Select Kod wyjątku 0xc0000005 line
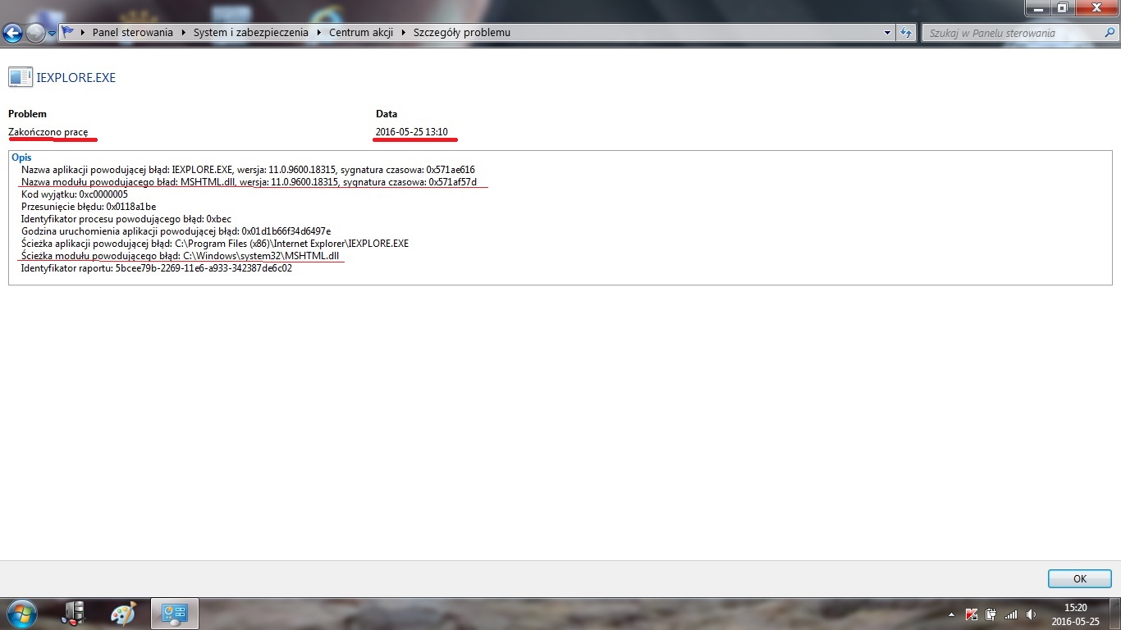This screenshot has width=1121, height=630. (x=75, y=194)
